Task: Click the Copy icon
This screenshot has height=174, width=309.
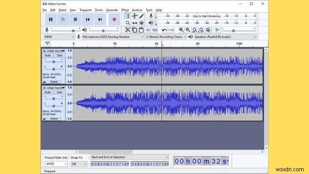Action: (135, 30)
